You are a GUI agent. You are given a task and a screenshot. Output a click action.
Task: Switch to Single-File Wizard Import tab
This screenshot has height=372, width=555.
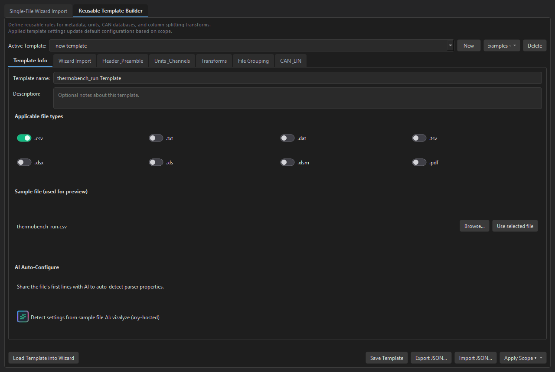pos(39,11)
